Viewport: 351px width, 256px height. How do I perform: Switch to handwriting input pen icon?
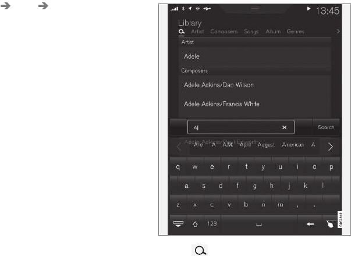330,224
